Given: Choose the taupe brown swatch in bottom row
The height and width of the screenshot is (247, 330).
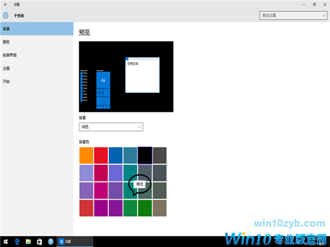Looking at the screenshot, I should click(160, 208).
